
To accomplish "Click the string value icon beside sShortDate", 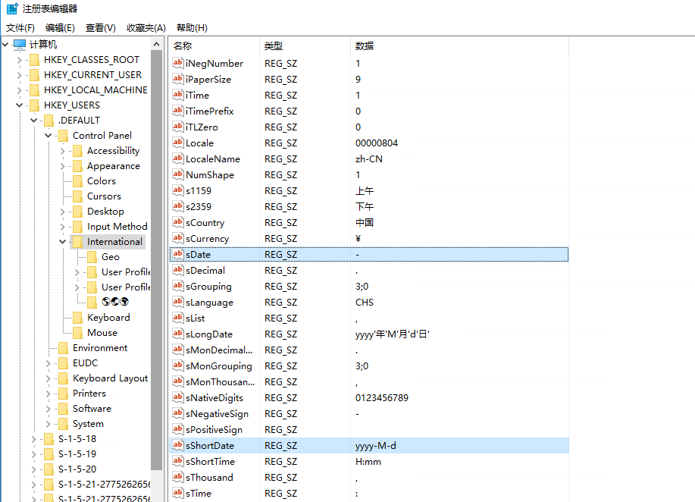I will [178, 446].
